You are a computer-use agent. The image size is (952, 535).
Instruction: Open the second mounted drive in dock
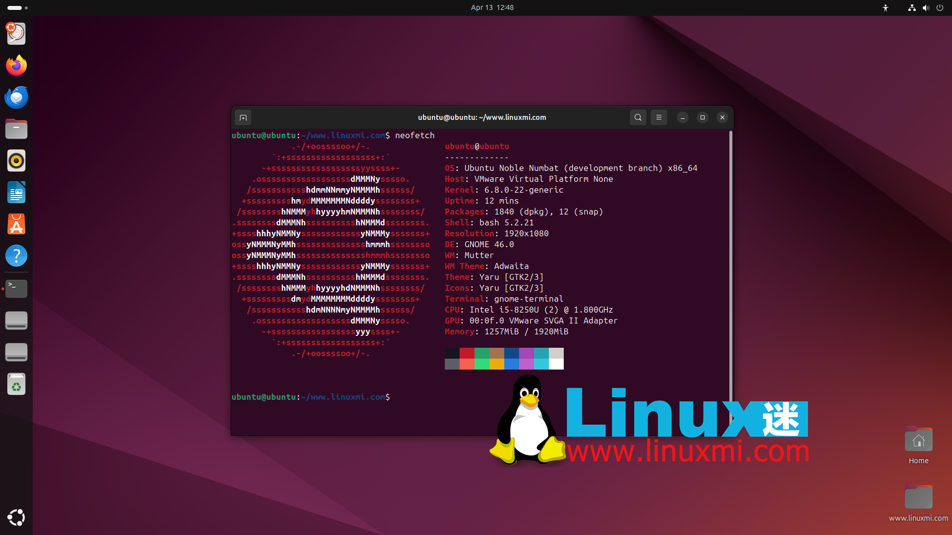coord(16,352)
